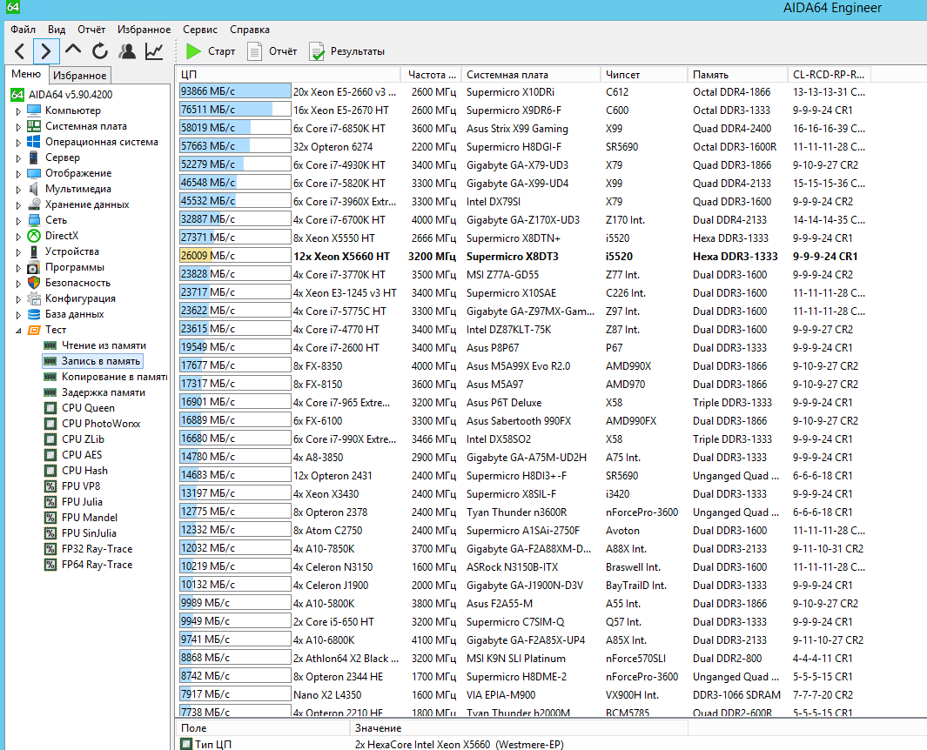Viewport: 927px width, 750px height.
Task: Click the Поле column header in details
Action: coord(263,728)
